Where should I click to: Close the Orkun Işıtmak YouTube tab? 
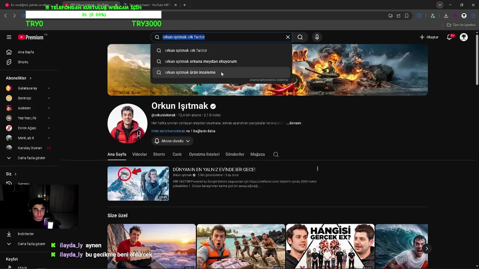(x=116, y=5)
